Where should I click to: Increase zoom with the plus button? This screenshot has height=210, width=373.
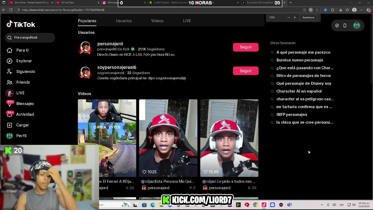tap(295, 17)
